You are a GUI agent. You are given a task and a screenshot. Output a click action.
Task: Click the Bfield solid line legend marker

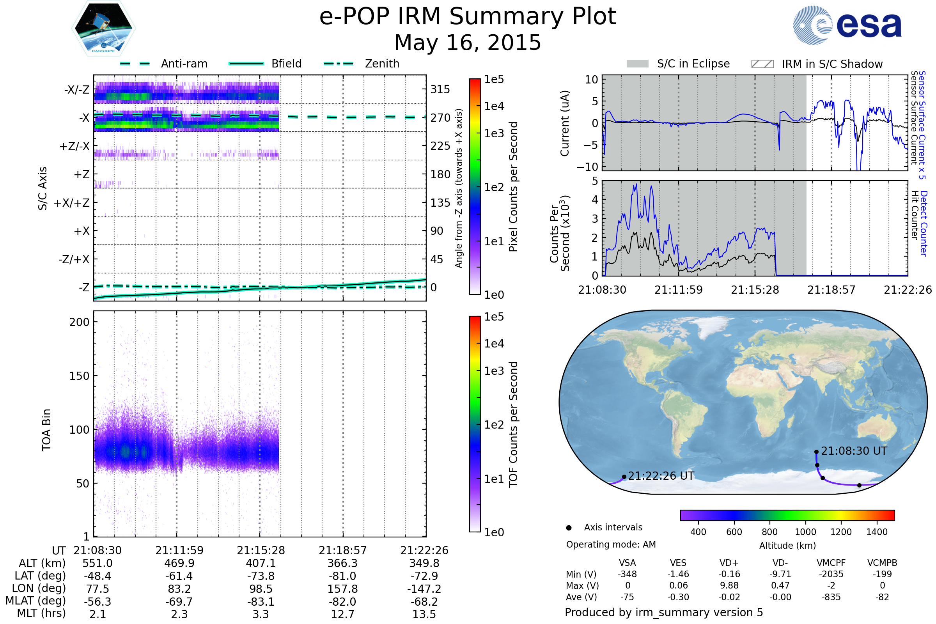[x=246, y=64]
